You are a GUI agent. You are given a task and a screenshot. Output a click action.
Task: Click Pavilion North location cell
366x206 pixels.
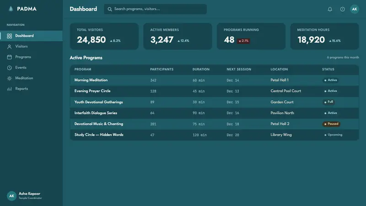[282, 113]
